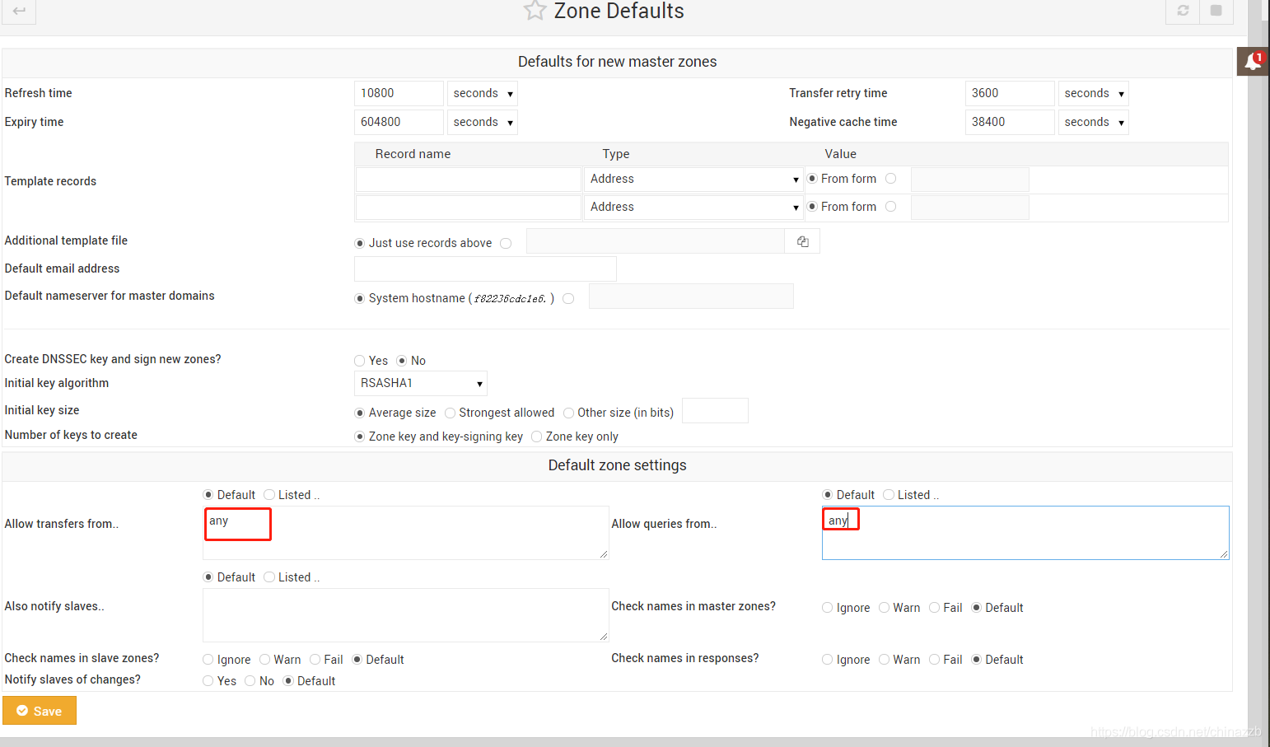
Task: Click the Negative cache time field
Action: [x=1010, y=123]
